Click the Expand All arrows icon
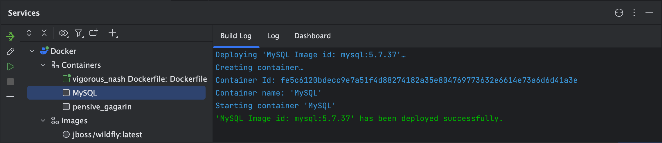 pyautogui.click(x=29, y=33)
